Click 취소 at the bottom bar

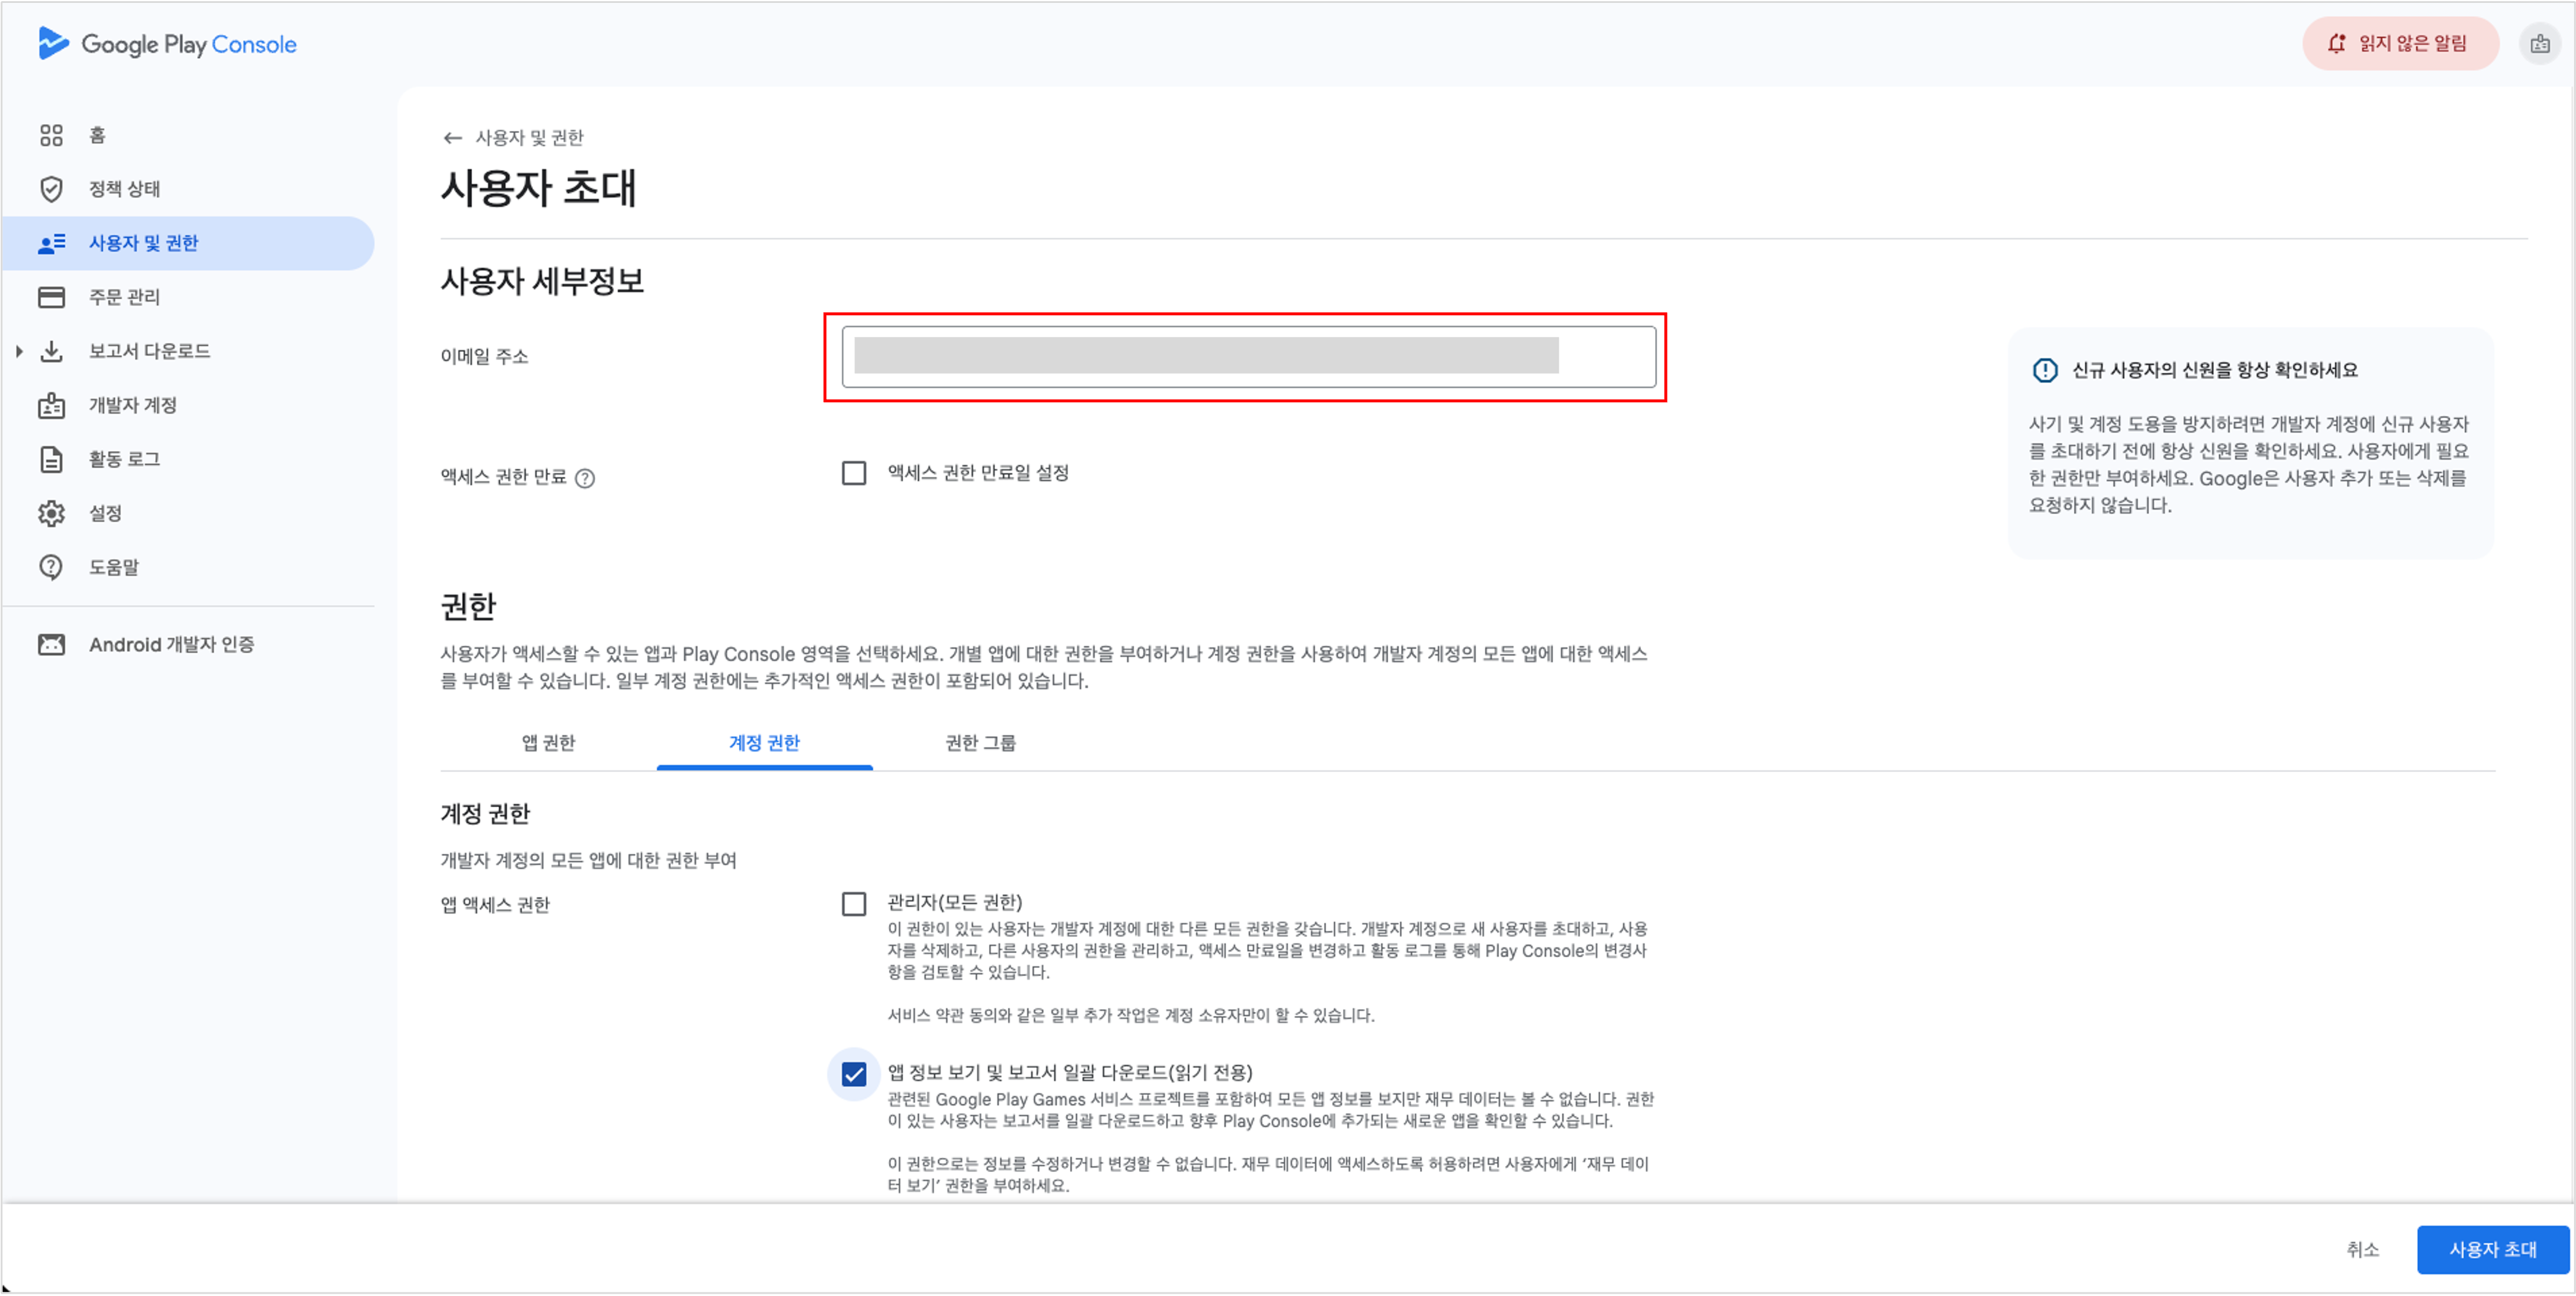(2362, 1249)
